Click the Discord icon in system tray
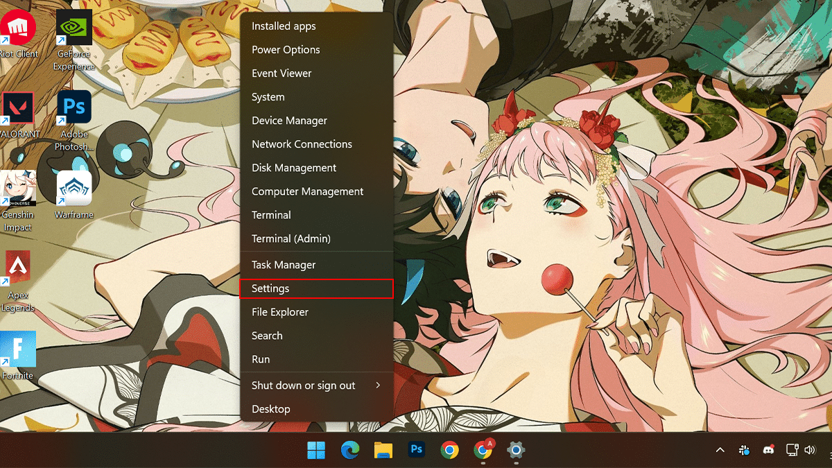832x468 pixels. point(768,450)
